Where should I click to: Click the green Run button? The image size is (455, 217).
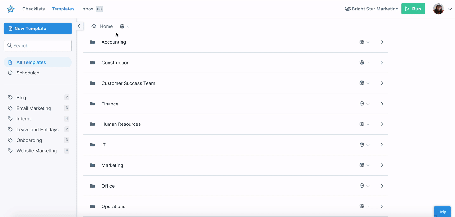413,9
